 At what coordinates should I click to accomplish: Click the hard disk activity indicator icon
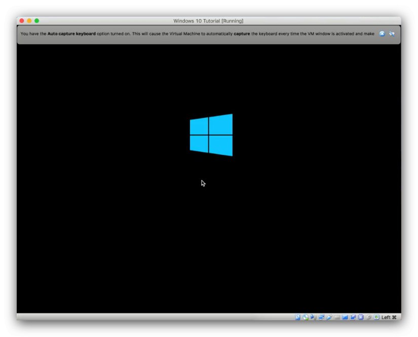(297, 317)
